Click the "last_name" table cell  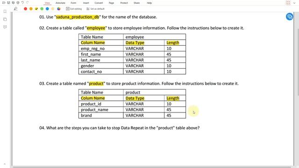[x=101, y=60]
